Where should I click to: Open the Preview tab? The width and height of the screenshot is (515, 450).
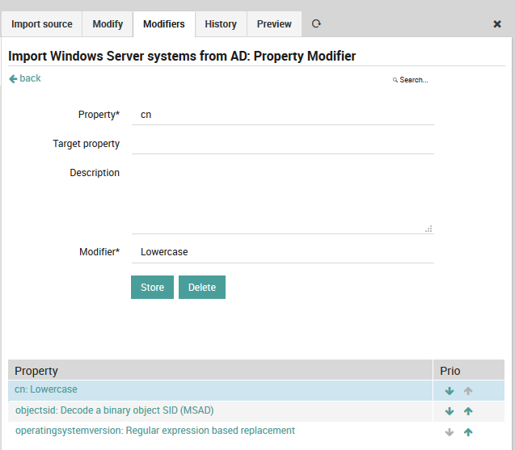click(274, 24)
